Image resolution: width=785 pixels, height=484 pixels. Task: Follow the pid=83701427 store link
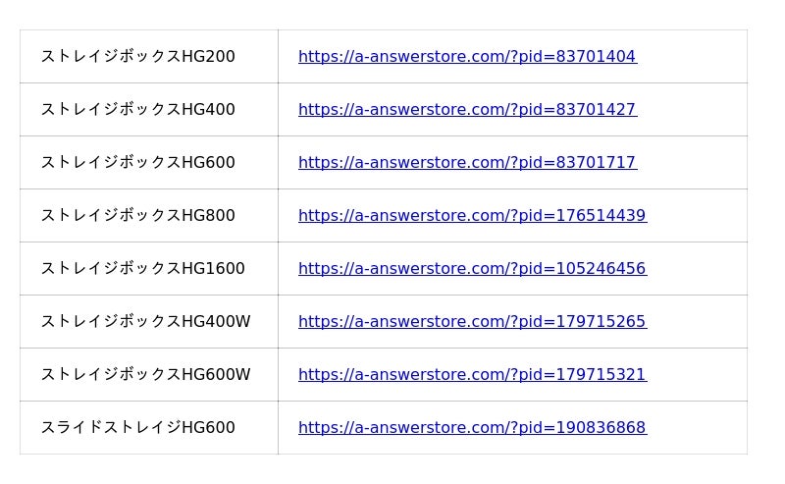467,110
